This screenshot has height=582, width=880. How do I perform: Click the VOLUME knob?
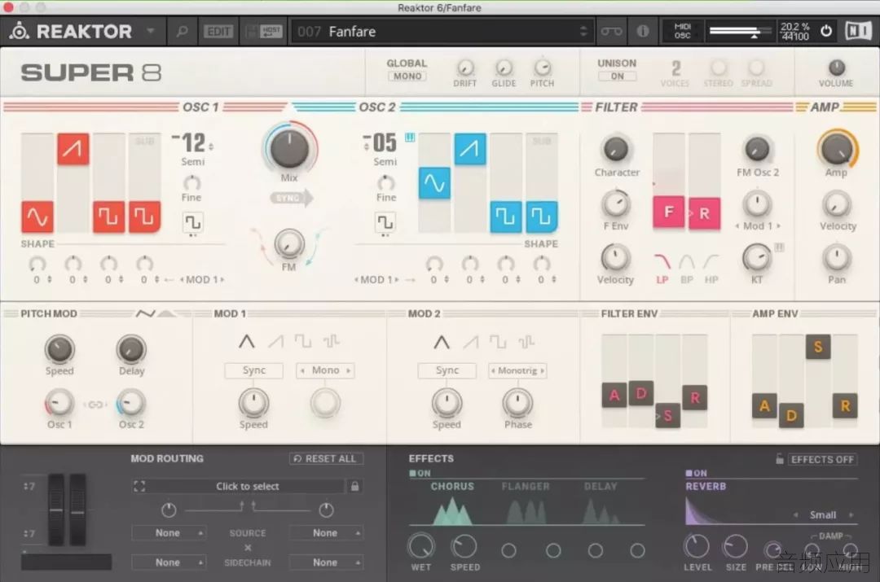point(836,68)
